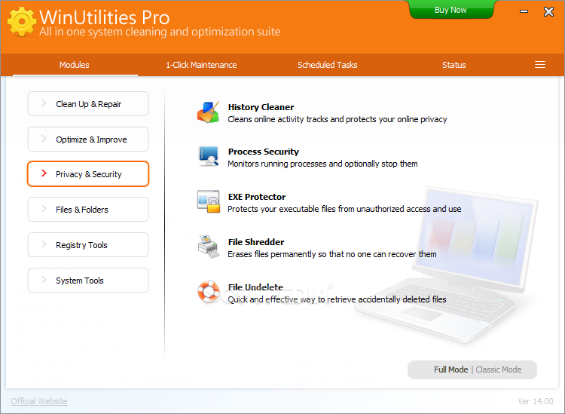Click the red chevron beside Privacy & Security

[44, 173]
